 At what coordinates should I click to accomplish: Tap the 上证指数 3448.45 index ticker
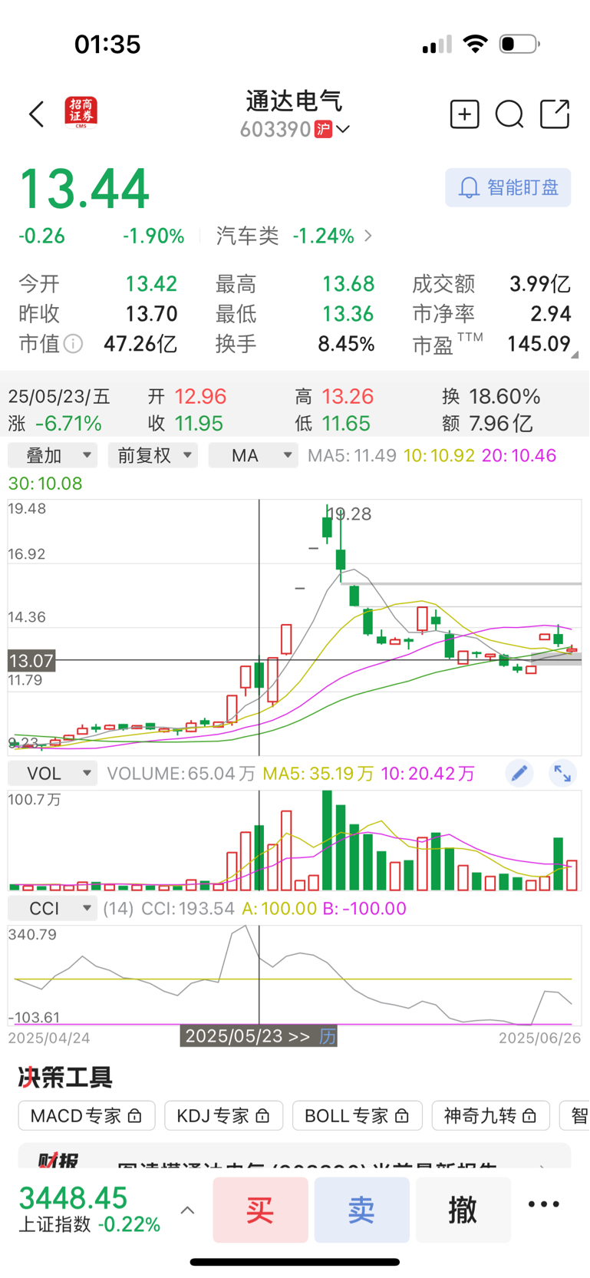(x=89, y=1209)
